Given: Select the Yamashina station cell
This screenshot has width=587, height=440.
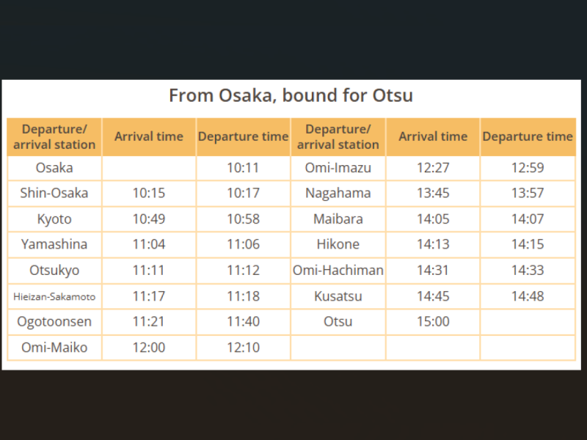Looking at the screenshot, I should [54, 245].
